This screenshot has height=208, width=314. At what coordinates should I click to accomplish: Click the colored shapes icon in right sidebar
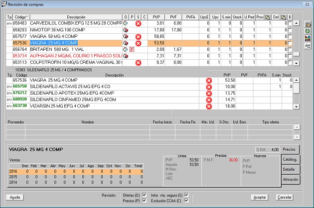[x=308, y=38]
